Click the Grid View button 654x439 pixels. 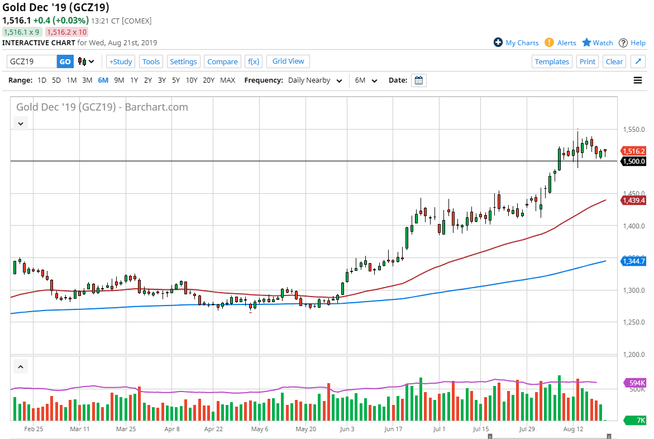[288, 61]
